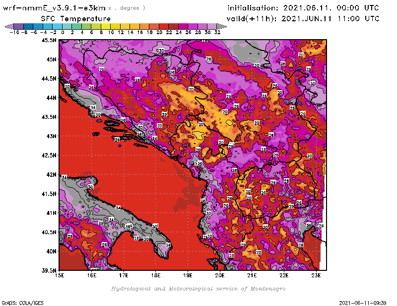This screenshot has width=397, height=306.
Task: Click the 19E longitude label
Action: (x=188, y=275)
